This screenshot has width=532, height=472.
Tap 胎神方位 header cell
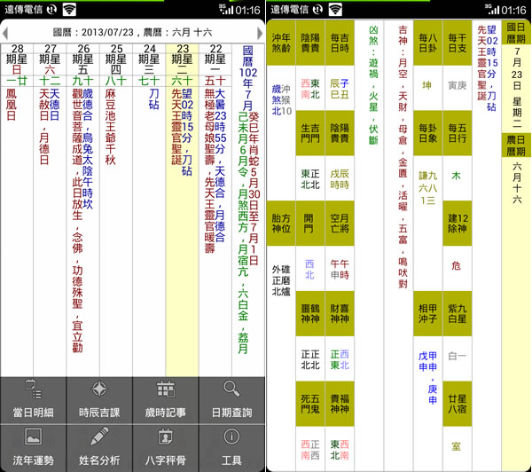coord(281,224)
